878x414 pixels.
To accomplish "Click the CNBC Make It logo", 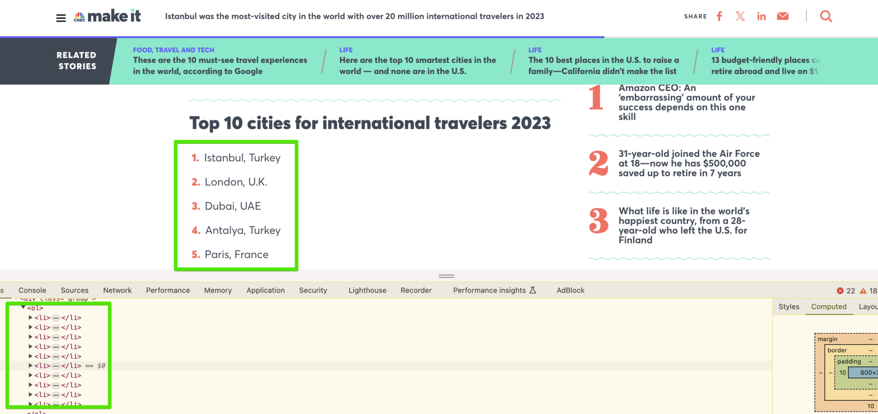I will (x=107, y=16).
